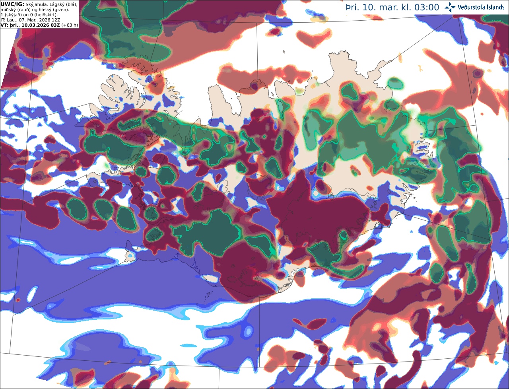Click the 'IT: Lau.. 07. Mar.. 2026 12Z' line
This screenshot has width=509, height=389.
[x=31, y=20]
